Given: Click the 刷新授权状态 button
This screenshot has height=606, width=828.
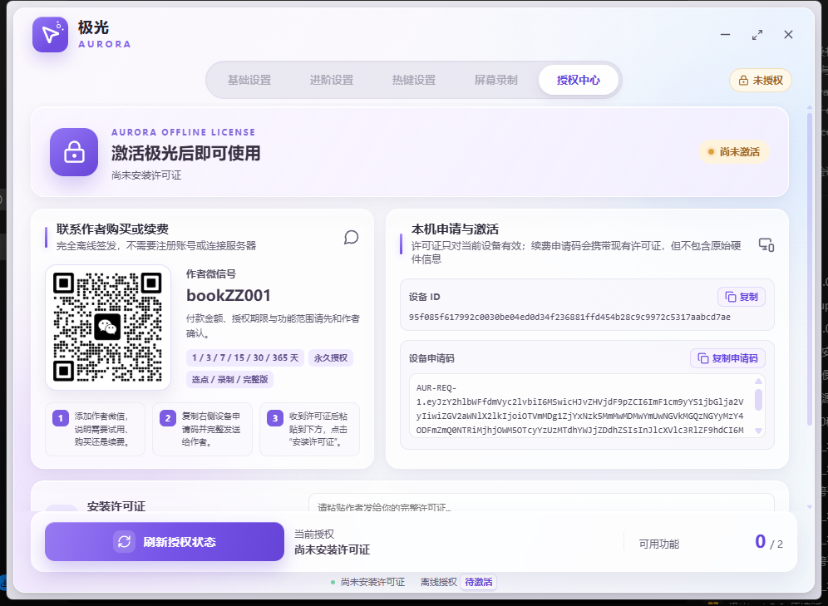Looking at the screenshot, I should [165, 542].
